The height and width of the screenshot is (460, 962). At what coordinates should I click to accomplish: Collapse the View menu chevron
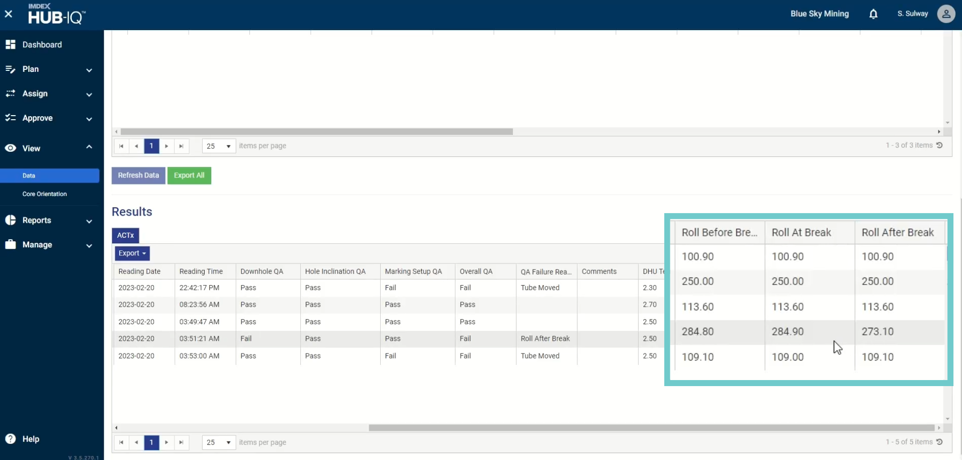click(x=89, y=147)
